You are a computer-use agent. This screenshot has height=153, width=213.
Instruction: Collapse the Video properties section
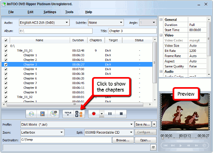point(161,35)
